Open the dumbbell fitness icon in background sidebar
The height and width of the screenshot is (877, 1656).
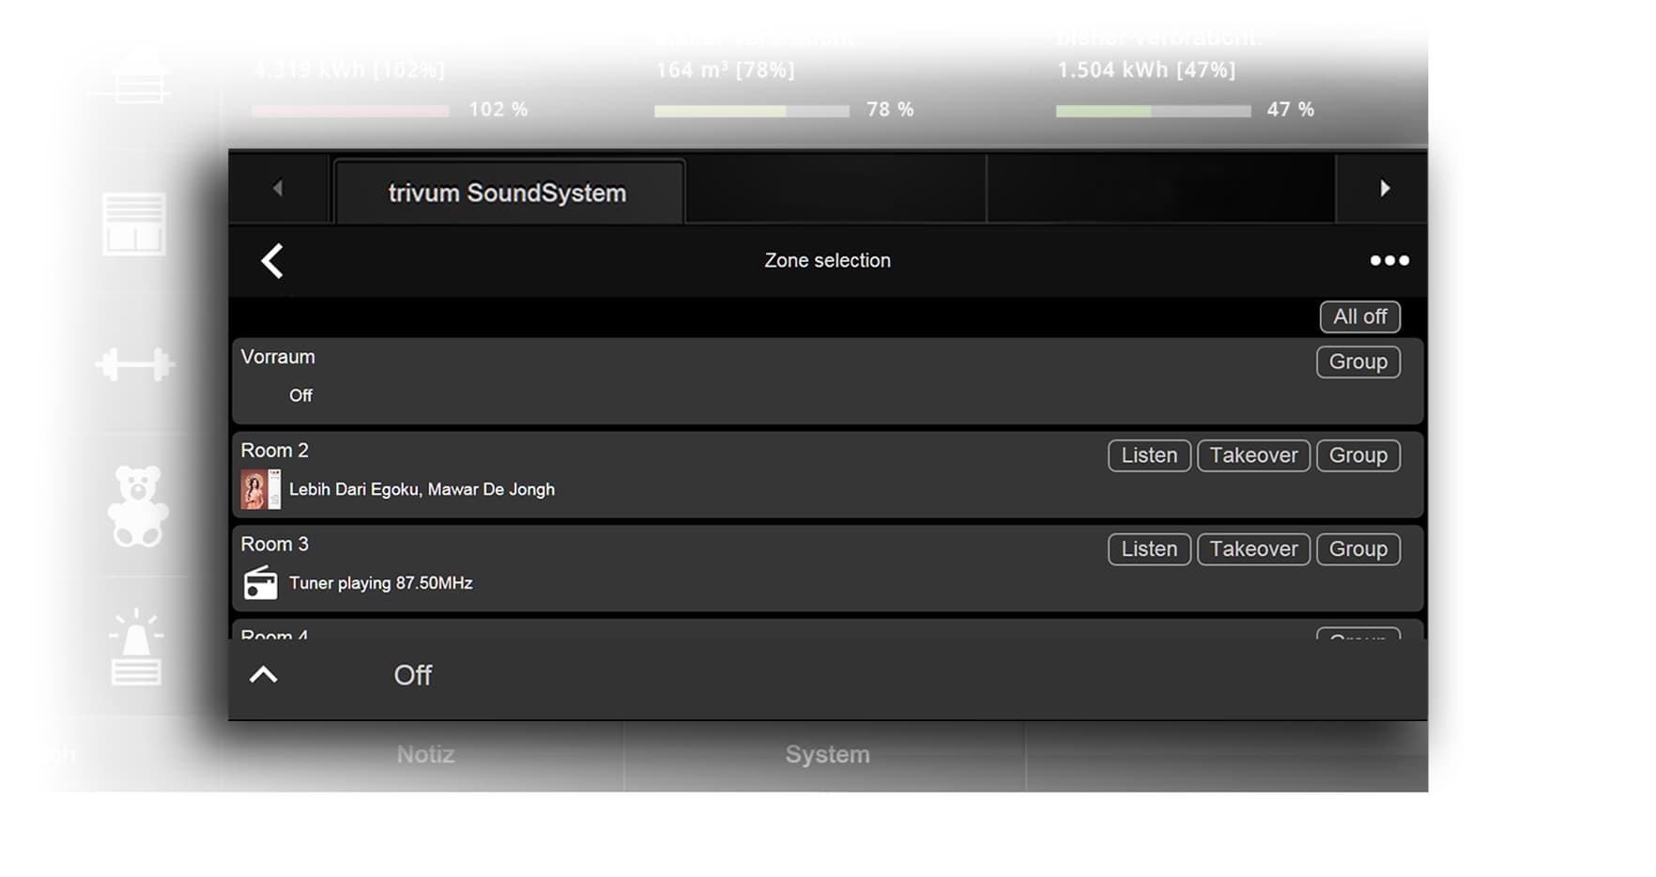tap(135, 364)
